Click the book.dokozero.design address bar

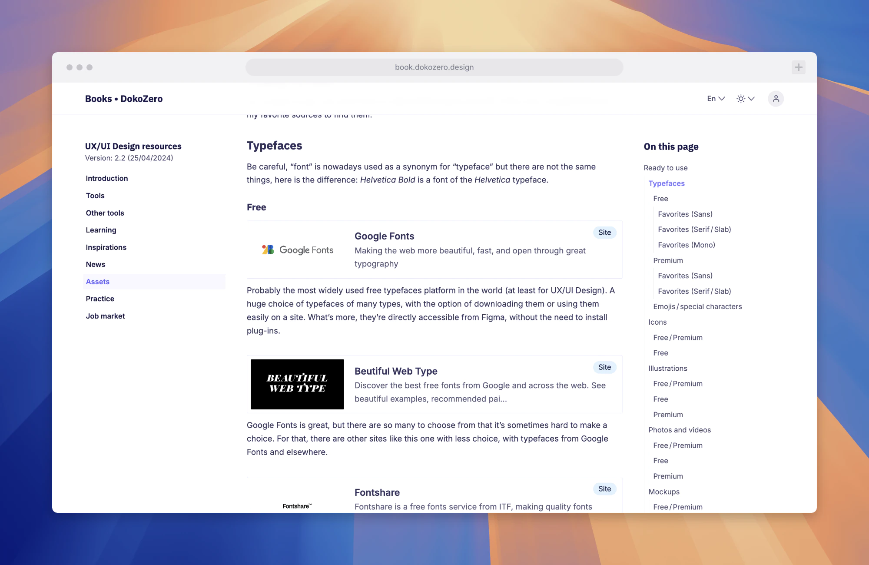pos(434,67)
